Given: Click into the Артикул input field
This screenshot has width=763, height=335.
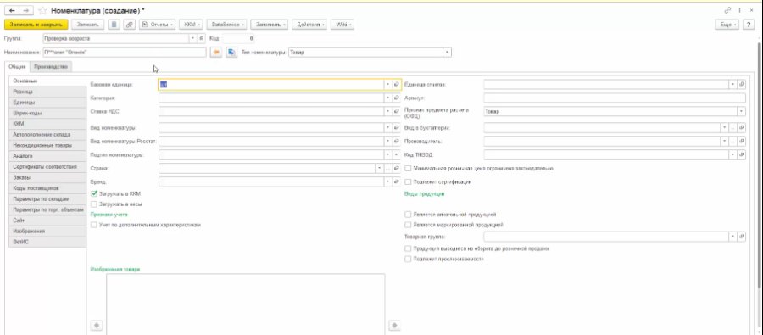Looking at the screenshot, I should tap(615, 98).
